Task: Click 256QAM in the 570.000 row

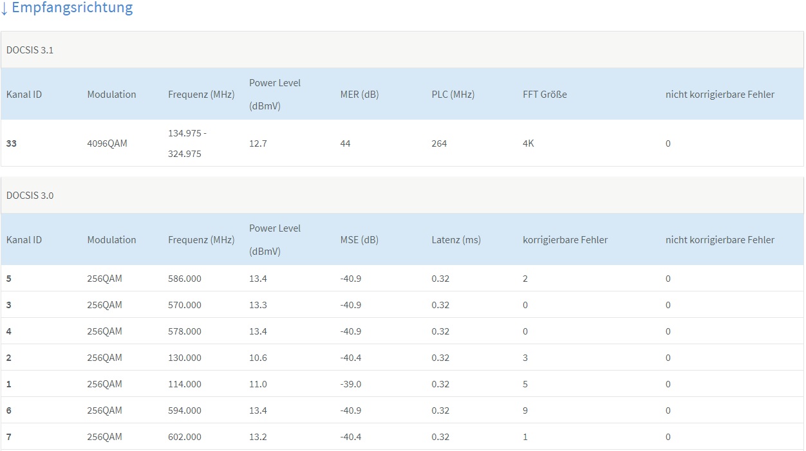Action: tap(105, 305)
